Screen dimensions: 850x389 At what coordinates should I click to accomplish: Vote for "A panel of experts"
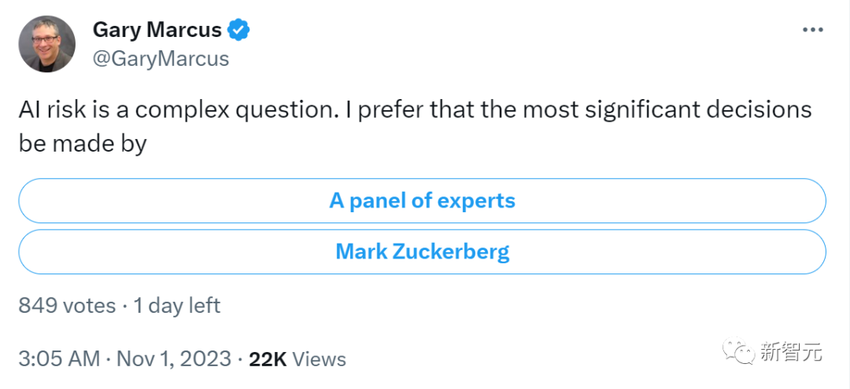(x=422, y=200)
